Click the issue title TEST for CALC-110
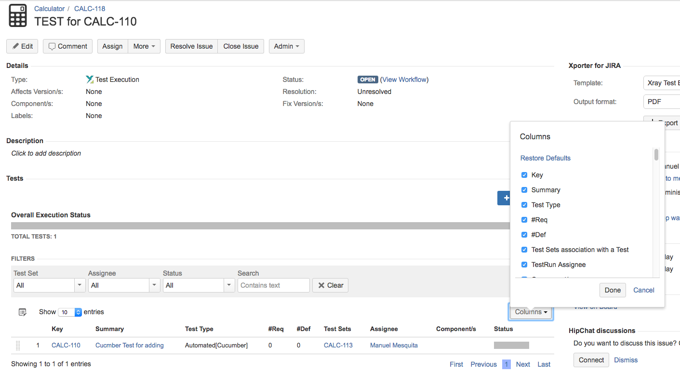The height and width of the screenshot is (386, 680). coord(85,21)
